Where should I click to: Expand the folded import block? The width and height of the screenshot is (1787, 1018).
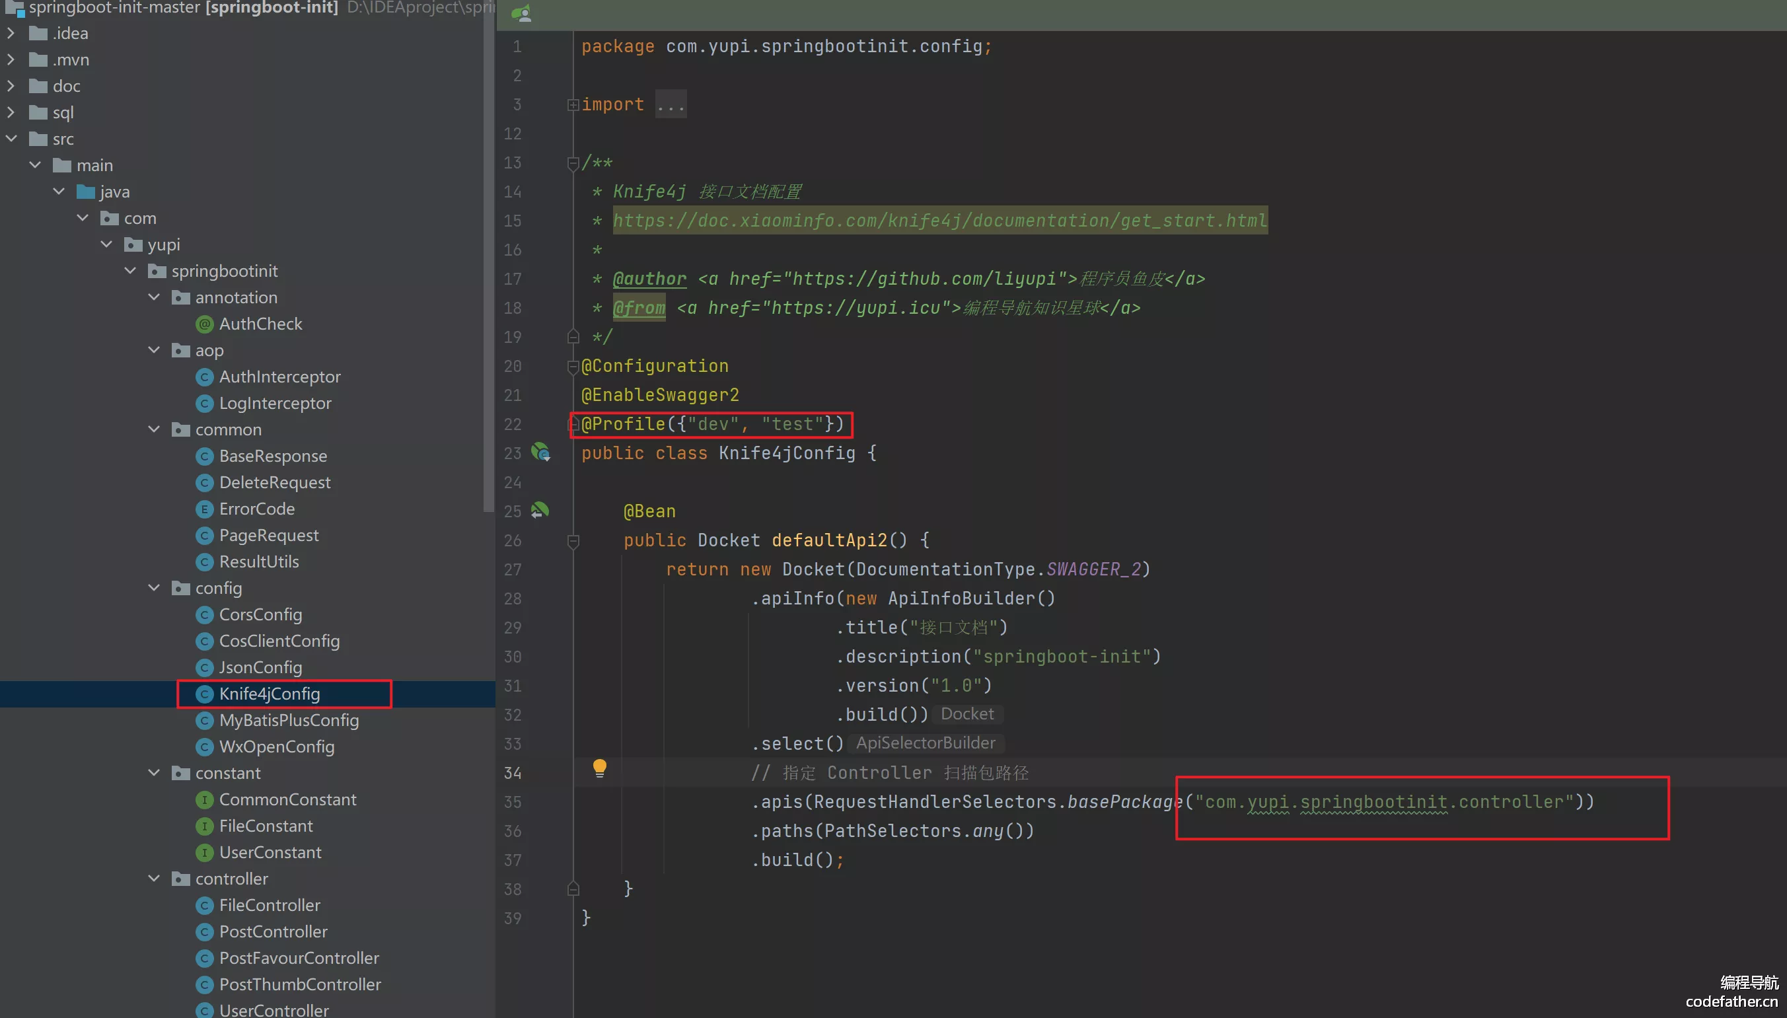[x=573, y=105]
